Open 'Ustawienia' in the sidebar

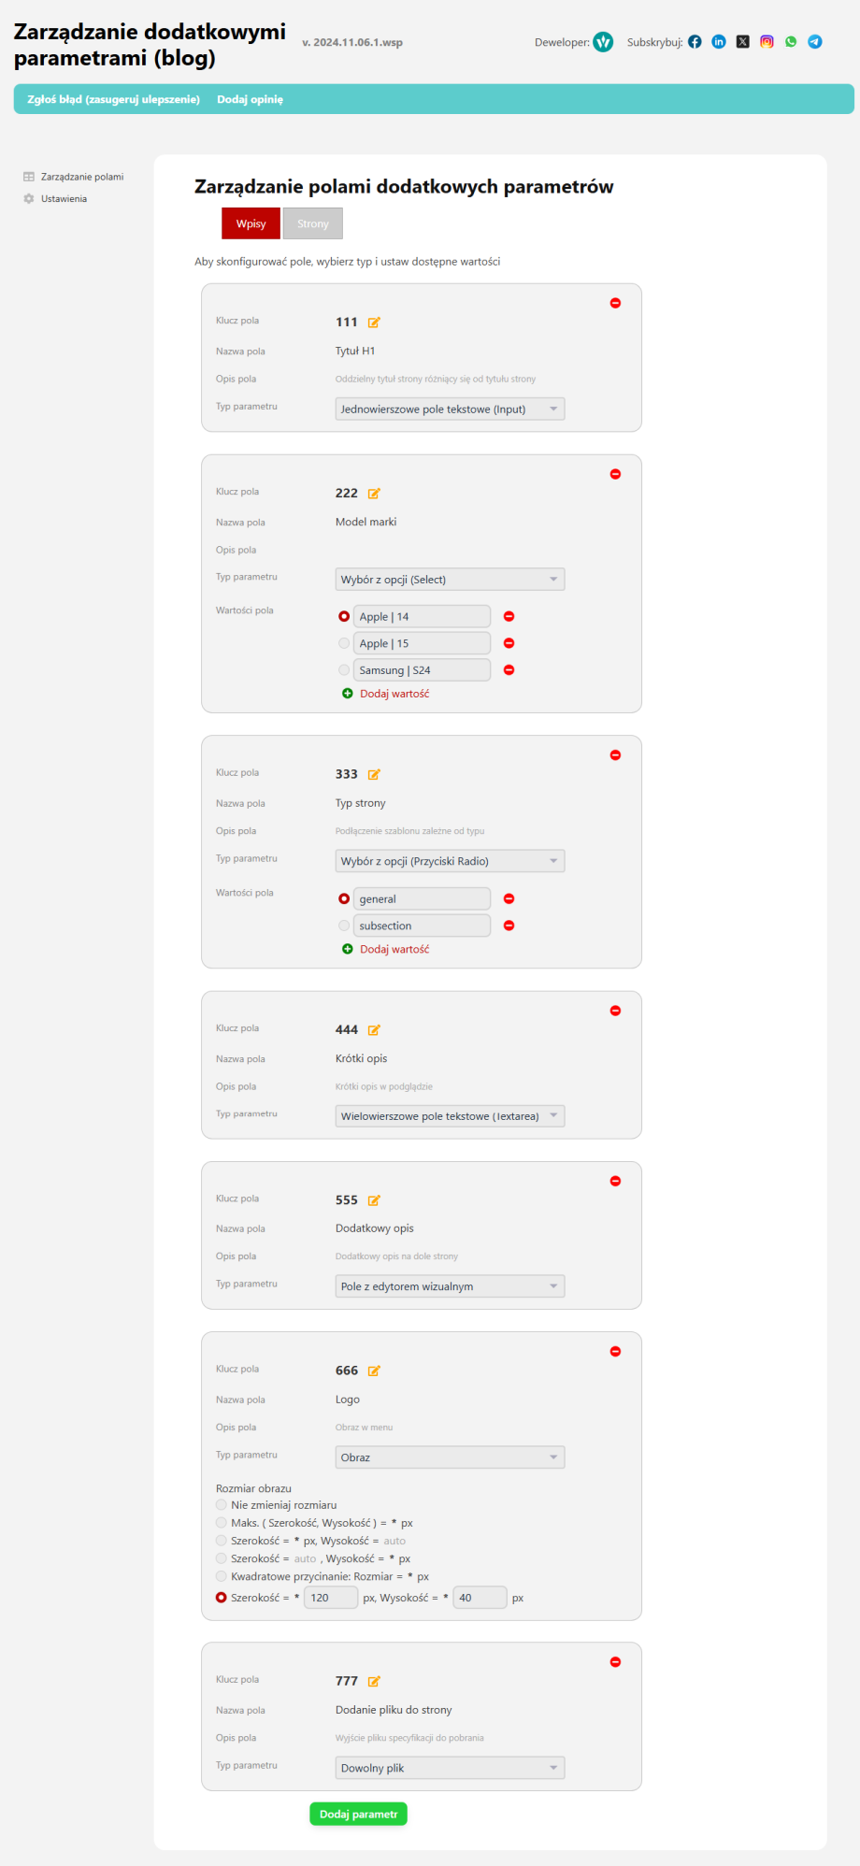(x=64, y=199)
